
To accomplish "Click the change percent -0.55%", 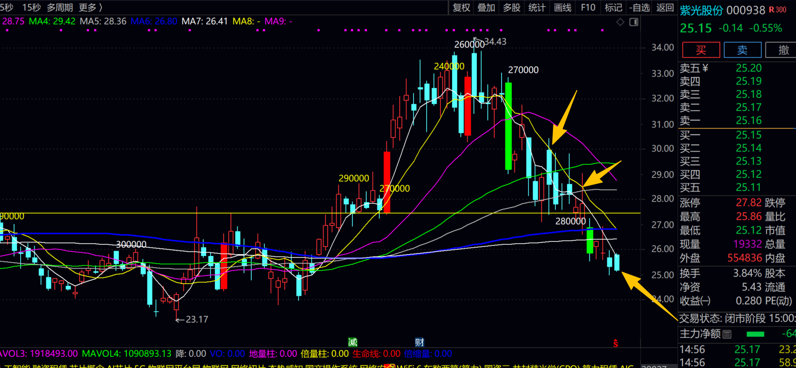I will (765, 28).
